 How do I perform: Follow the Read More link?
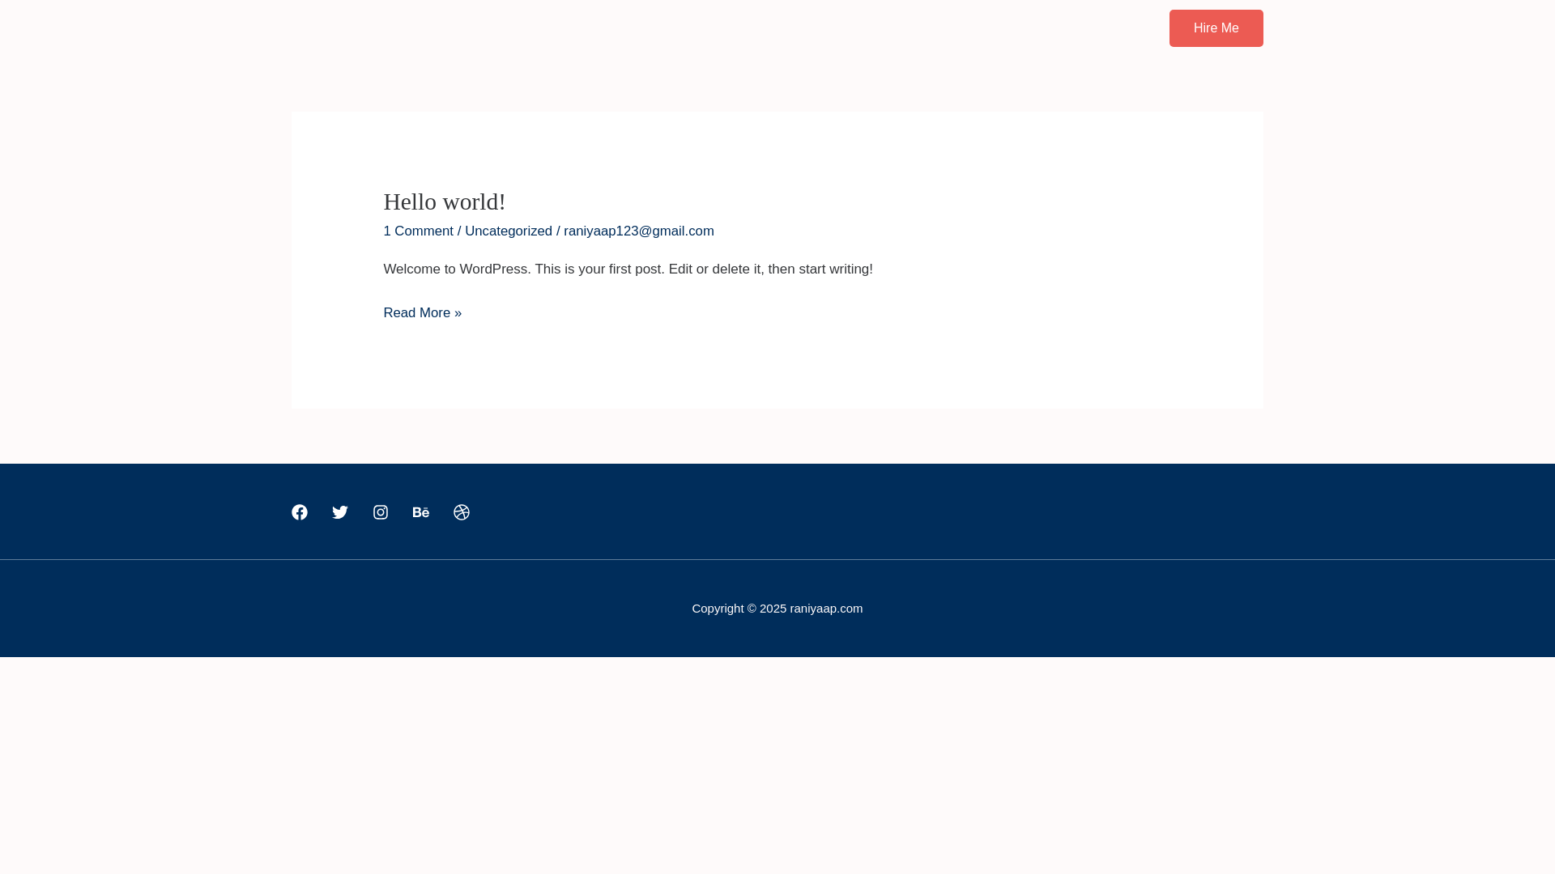tap(423, 313)
